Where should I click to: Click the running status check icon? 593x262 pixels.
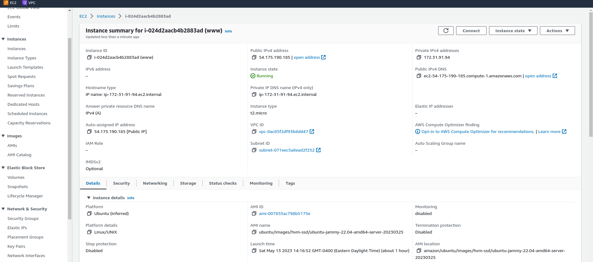click(253, 76)
